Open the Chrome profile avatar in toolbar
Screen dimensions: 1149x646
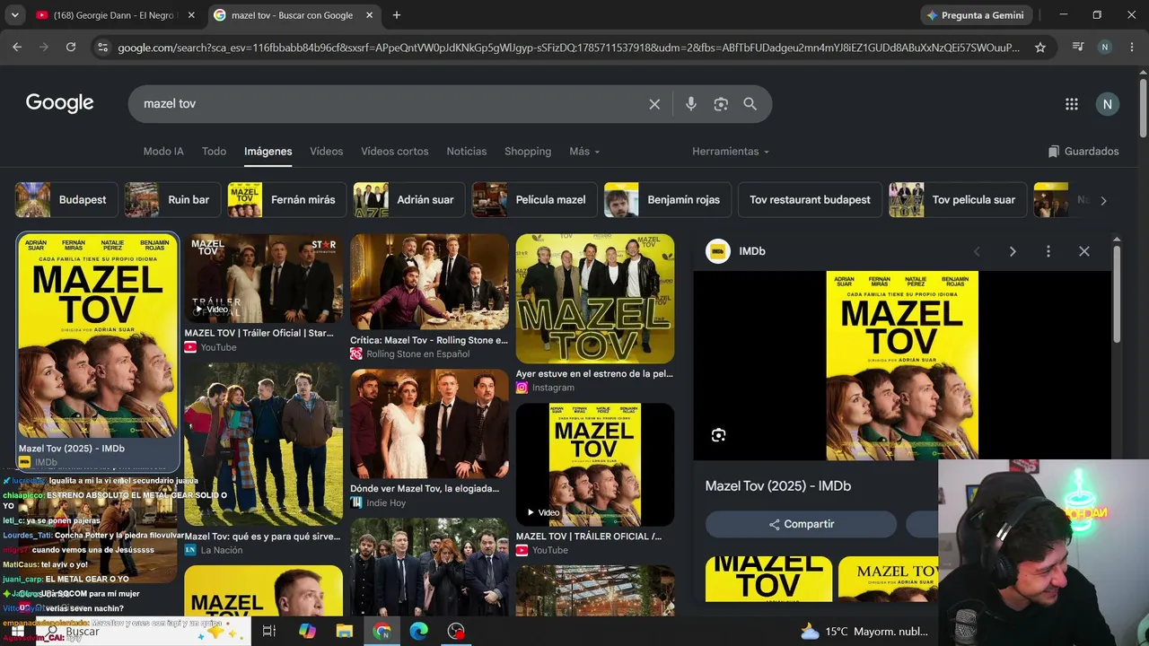tap(1105, 48)
